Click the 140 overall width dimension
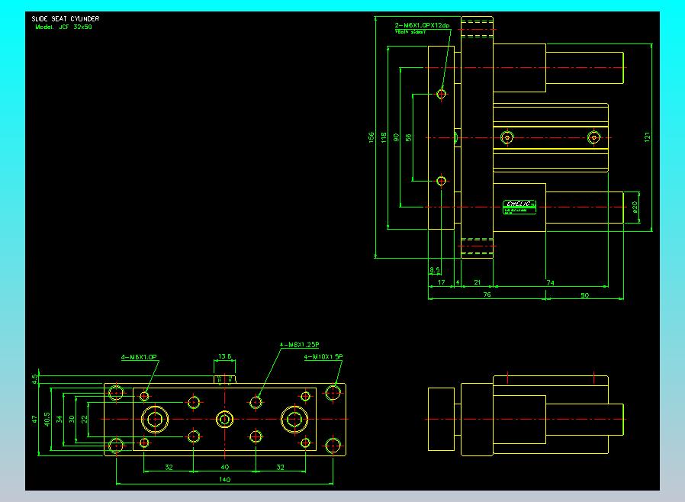The image size is (685, 502). (x=224, y=479)
